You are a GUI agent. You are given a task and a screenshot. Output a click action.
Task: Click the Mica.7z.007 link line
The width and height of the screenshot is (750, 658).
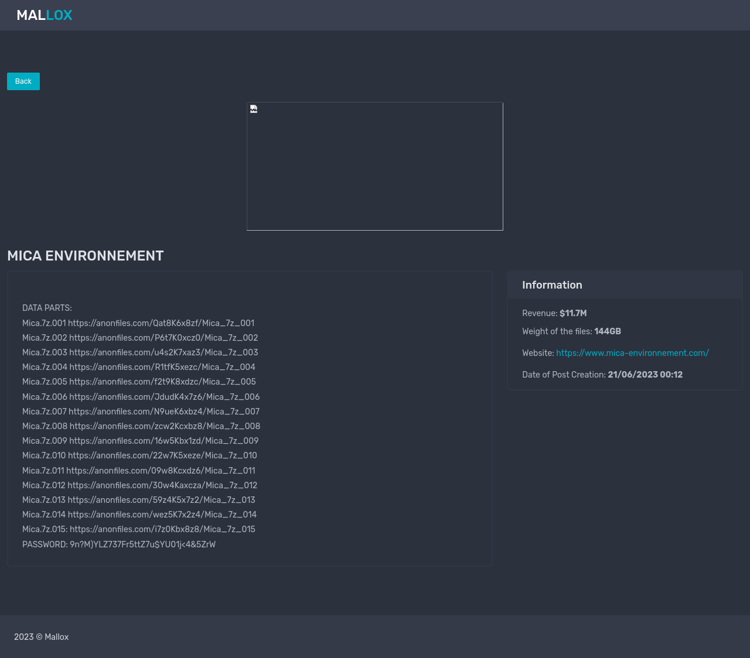click(141, 412)
